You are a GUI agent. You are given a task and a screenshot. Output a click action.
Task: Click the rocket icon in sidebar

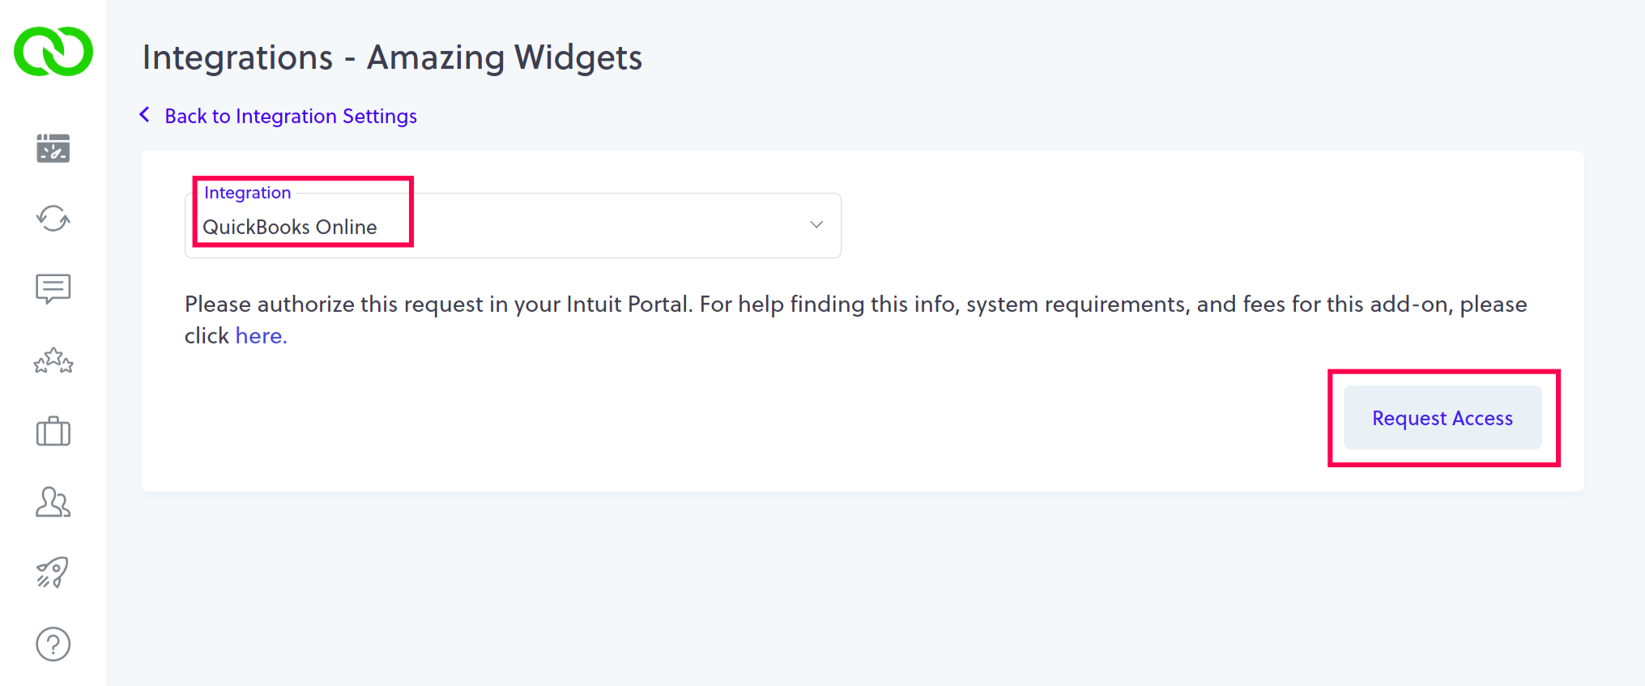(53, 573)
